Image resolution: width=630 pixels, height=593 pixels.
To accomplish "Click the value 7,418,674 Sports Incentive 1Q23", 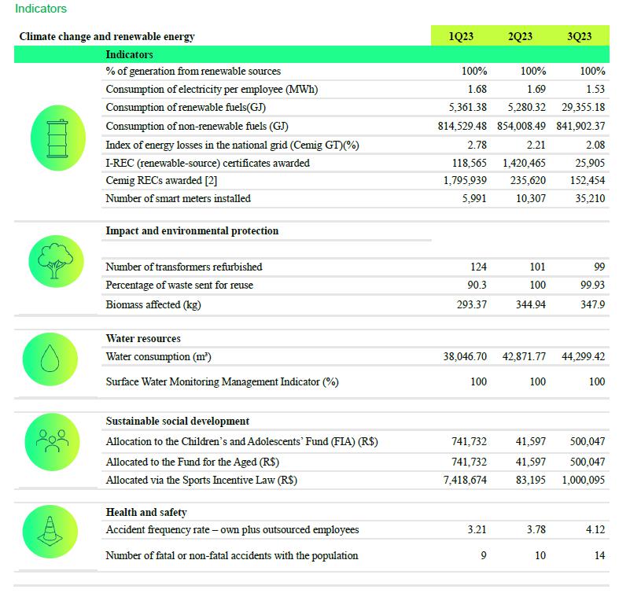I will (x=465, y=481).
